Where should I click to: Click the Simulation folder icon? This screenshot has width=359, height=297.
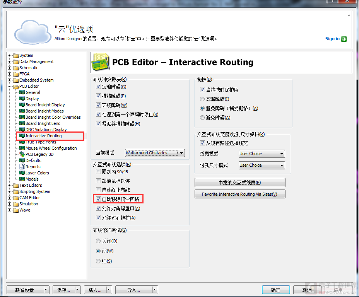(16, 204)
